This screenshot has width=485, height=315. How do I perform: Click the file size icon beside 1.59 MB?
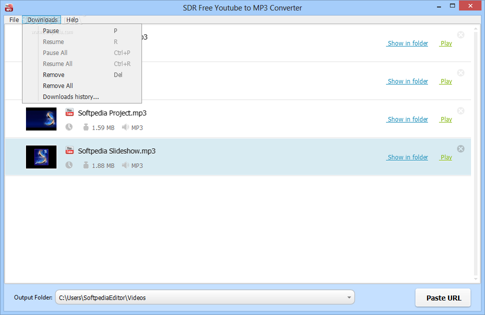[x=86, y=127]
